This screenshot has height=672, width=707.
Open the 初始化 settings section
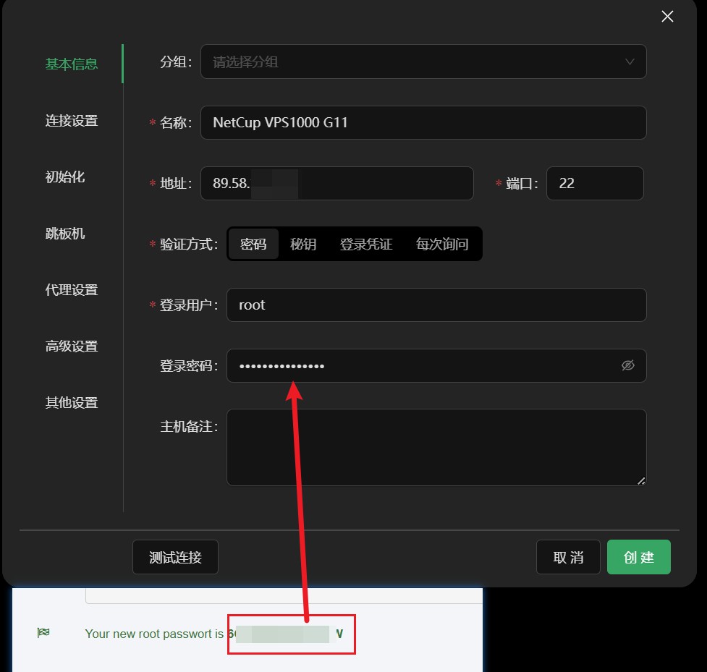click(x=65, y=176)
